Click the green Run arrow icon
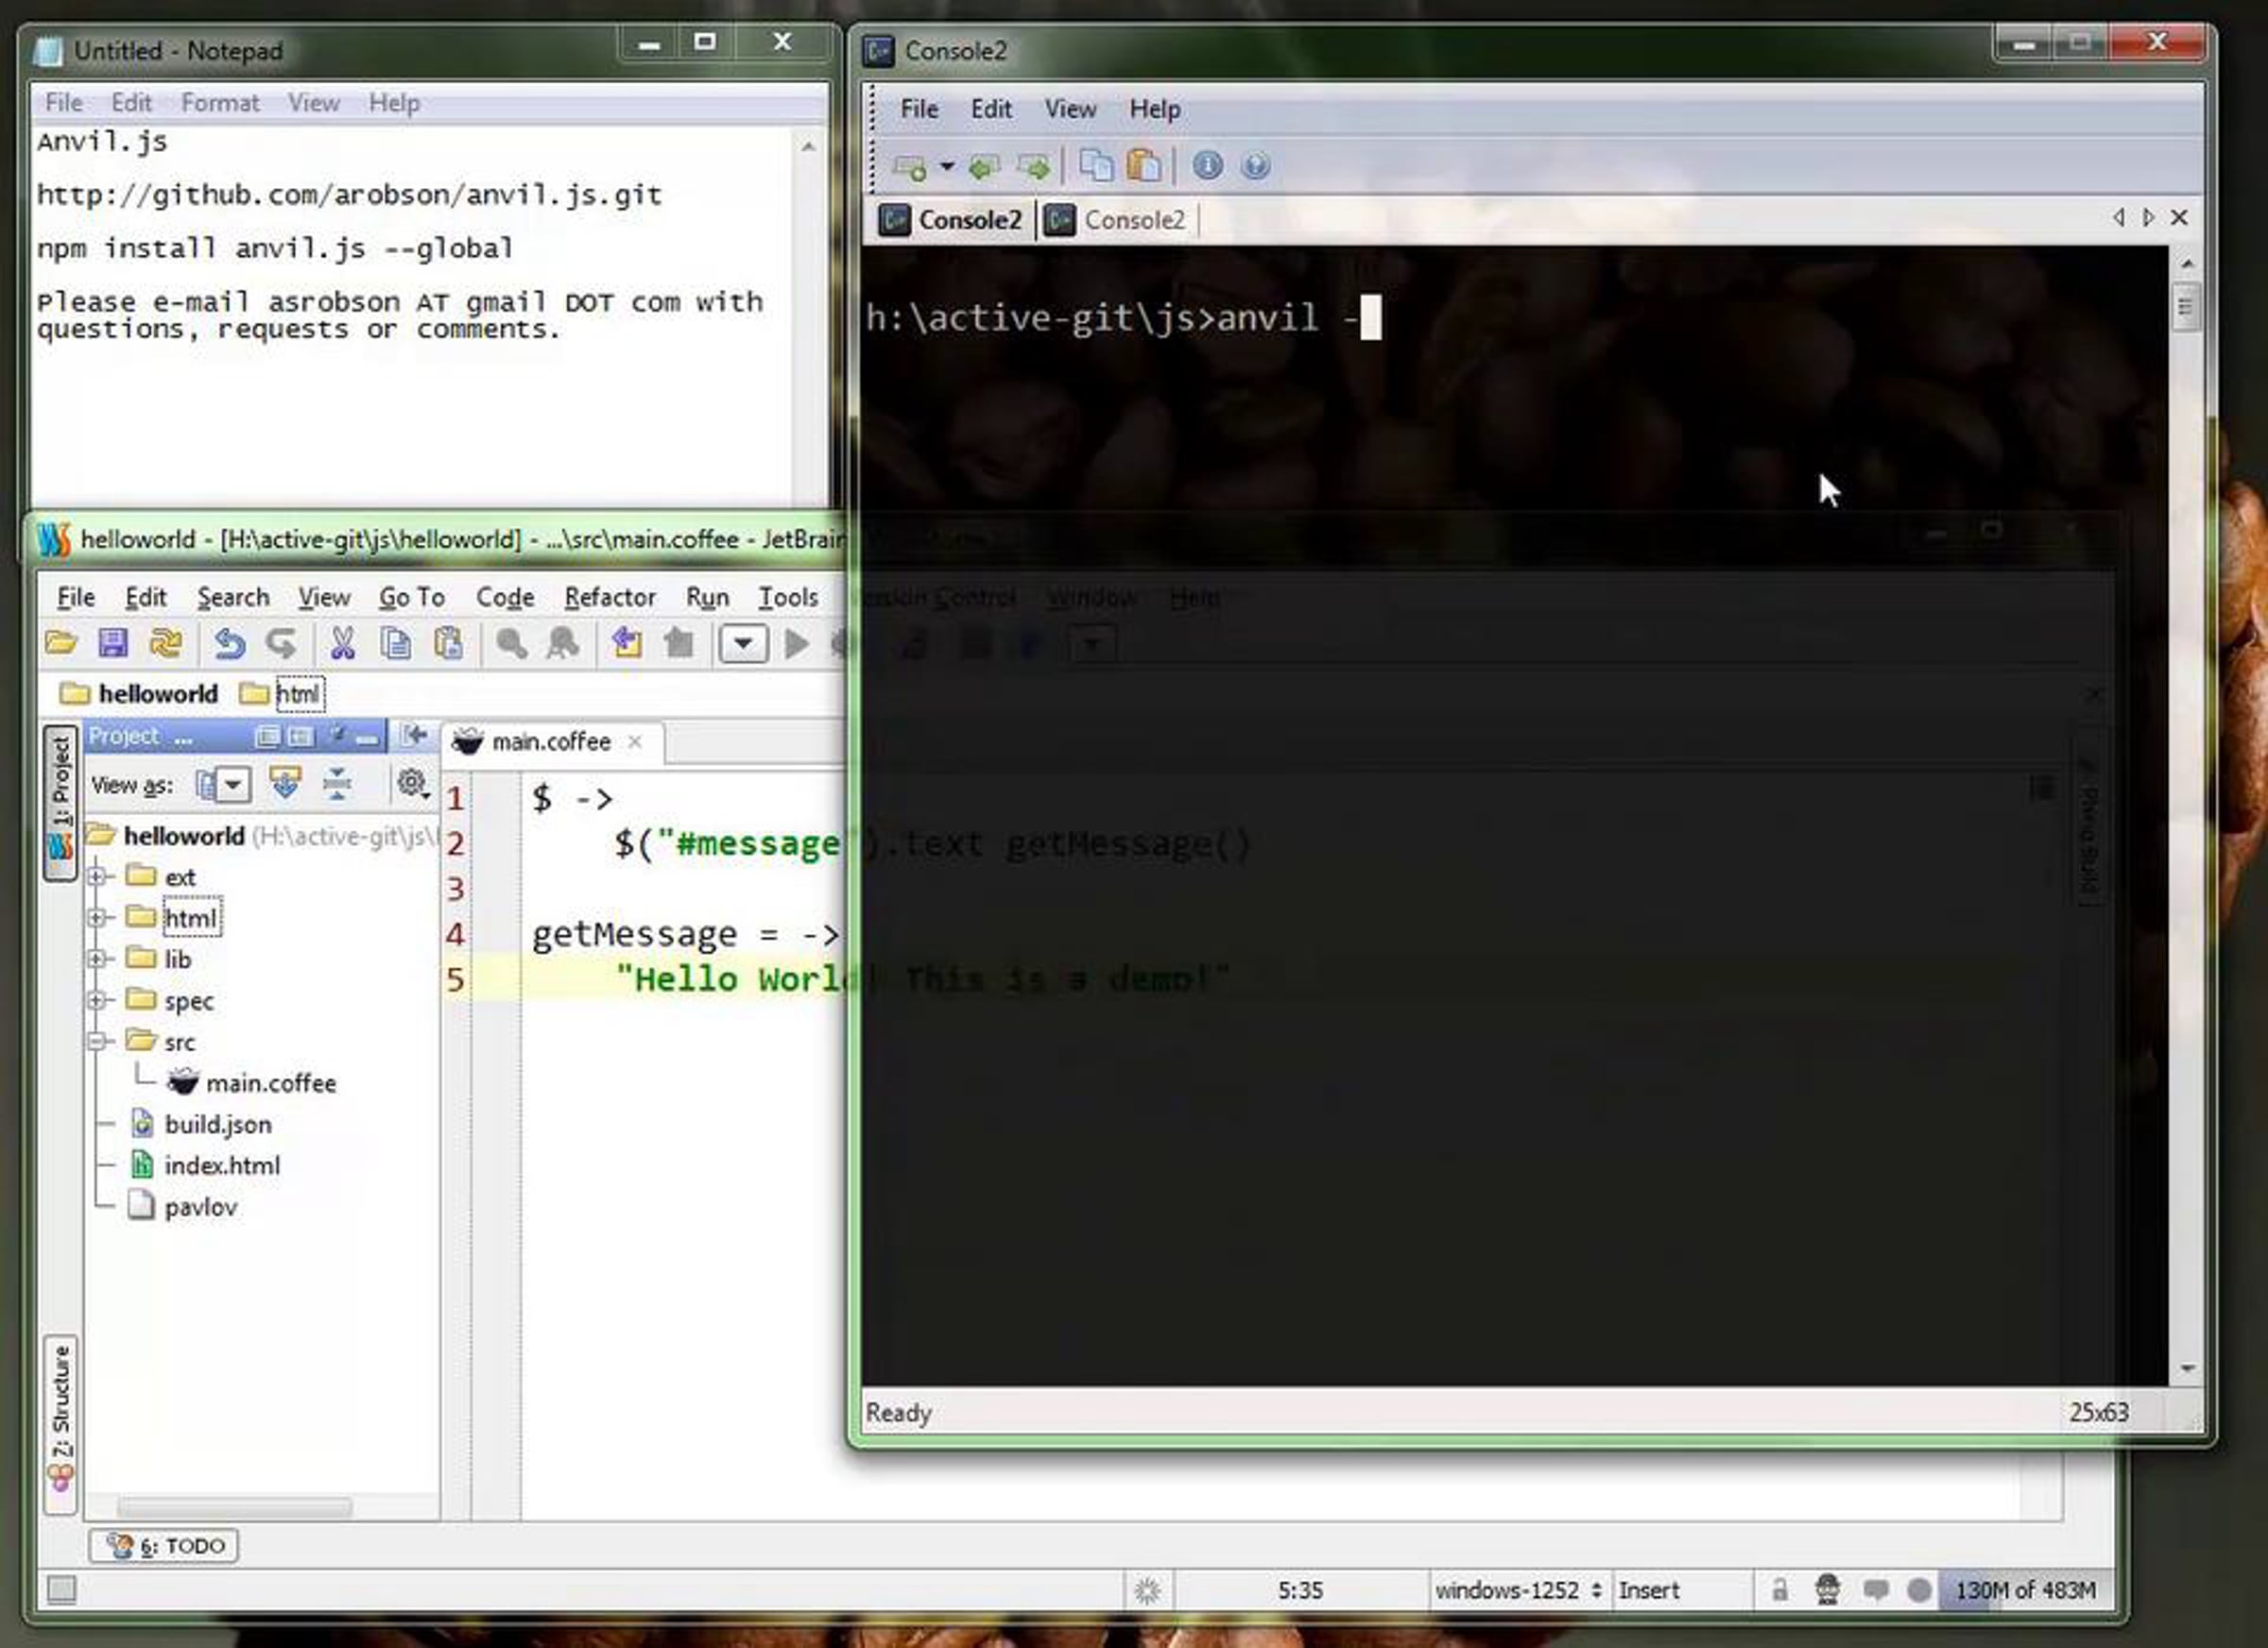2268x1648 pixels. tap(797, 643)
